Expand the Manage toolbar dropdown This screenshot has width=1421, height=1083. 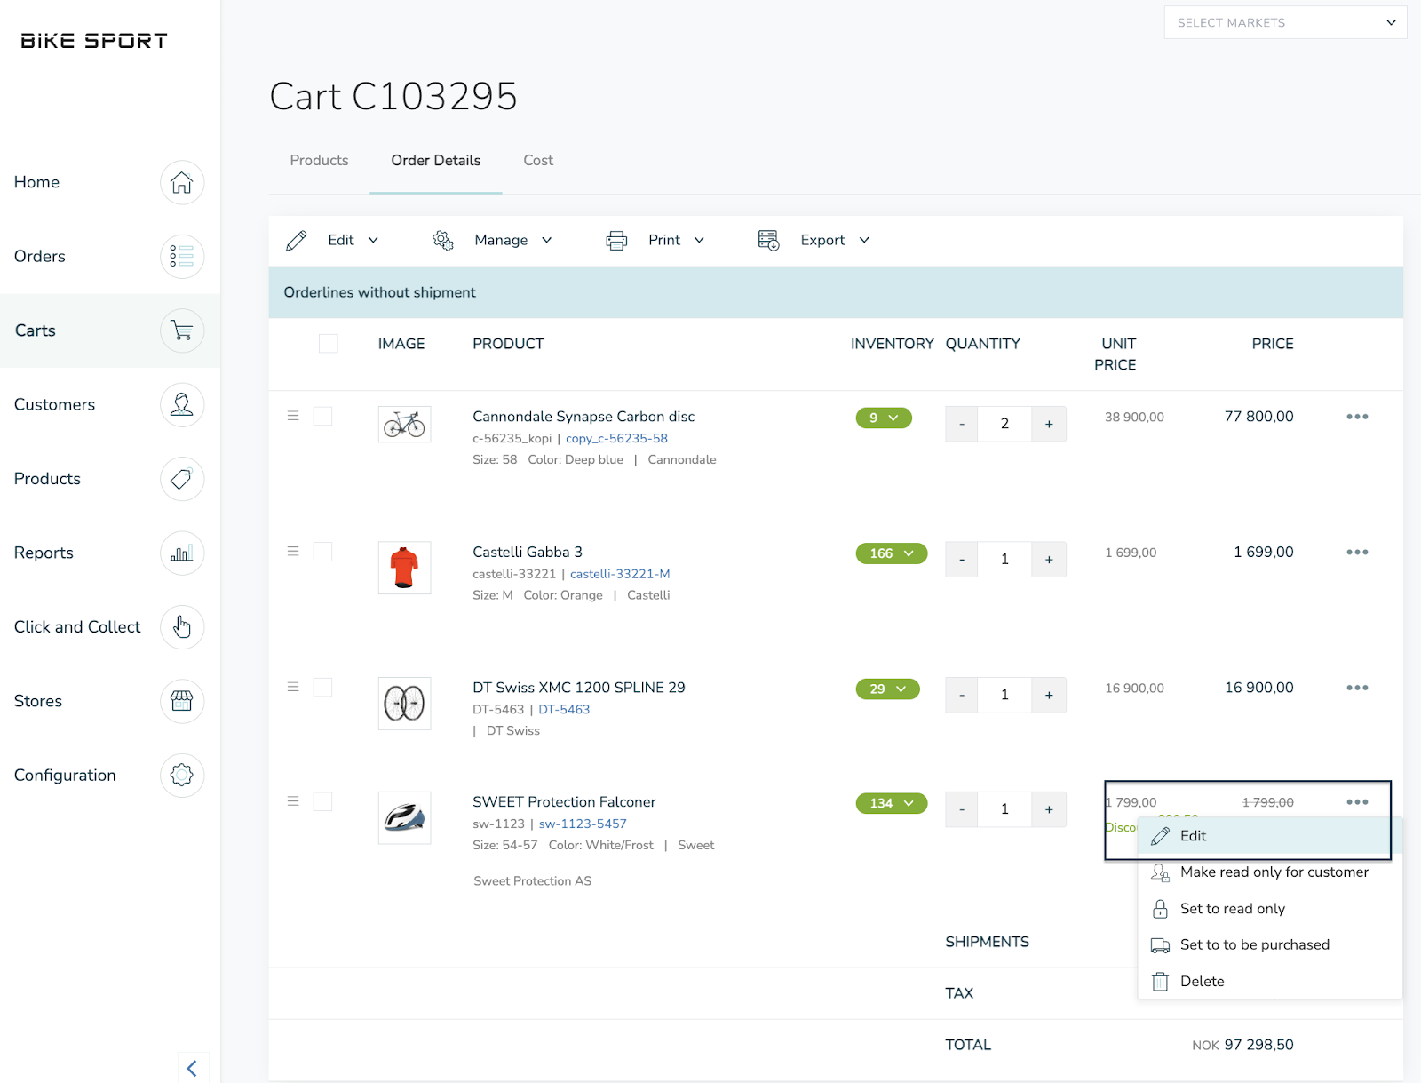click(547, 241)
